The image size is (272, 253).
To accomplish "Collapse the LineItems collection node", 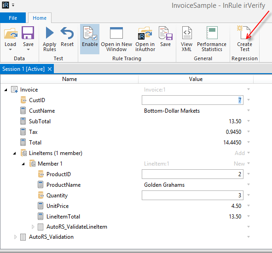I will click(15, 153).
